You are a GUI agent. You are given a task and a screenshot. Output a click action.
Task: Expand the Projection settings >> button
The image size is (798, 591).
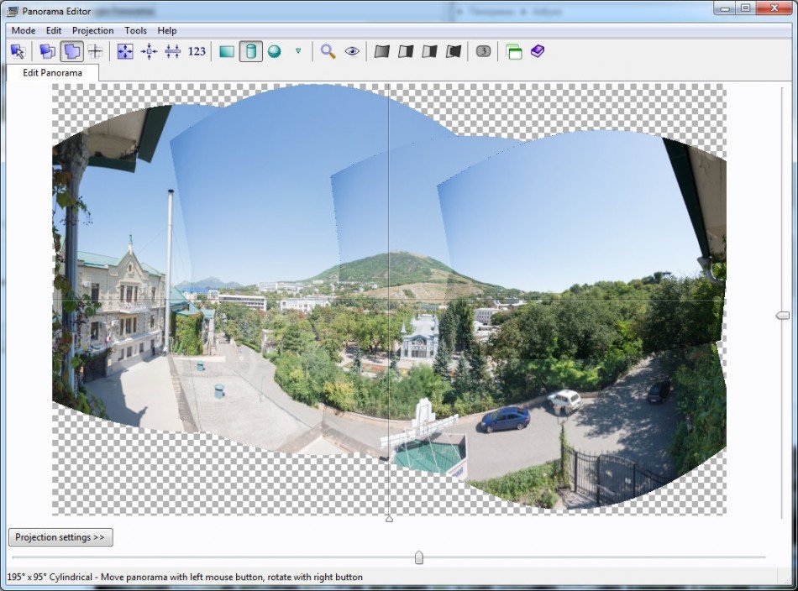coord(60,537)
